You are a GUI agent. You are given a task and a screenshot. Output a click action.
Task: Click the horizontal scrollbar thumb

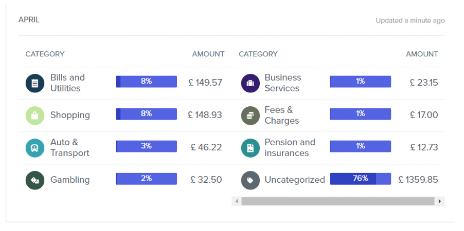point(337,201)
